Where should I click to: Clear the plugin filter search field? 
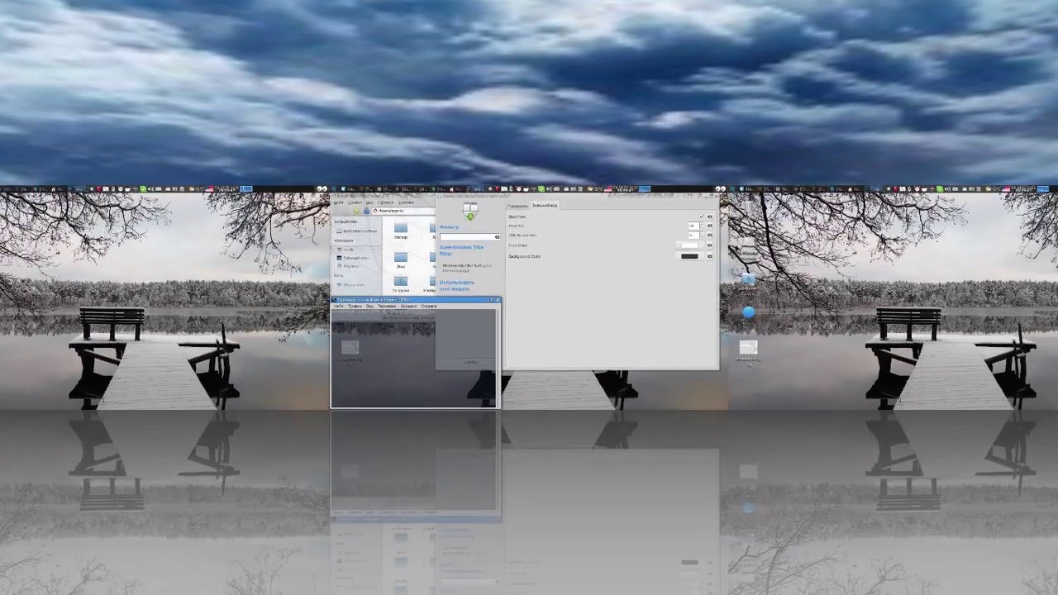point(497,237)
